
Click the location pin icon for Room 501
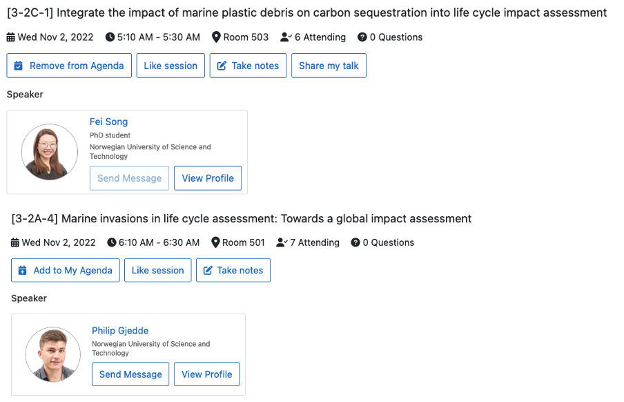coord(215,242)
